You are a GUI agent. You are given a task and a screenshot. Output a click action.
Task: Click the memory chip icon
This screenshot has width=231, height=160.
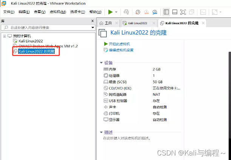106,69
